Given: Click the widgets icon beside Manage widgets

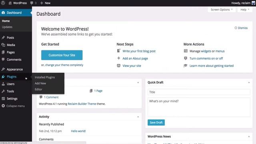Looking at the screenshot, I should tap(186, 51).
